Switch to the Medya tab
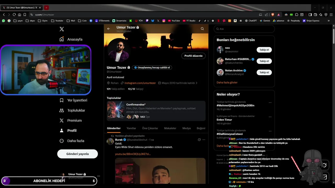The width and height of the screenshot is (335, 188). pos(187,128)
